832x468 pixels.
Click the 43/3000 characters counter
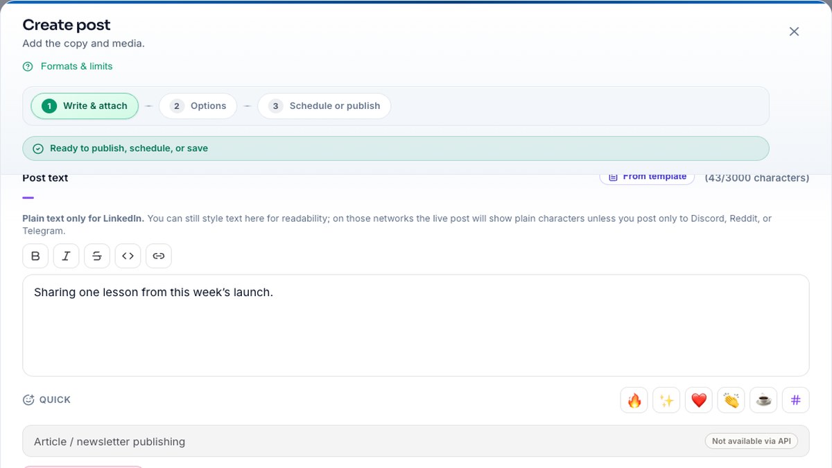click(757, 178)
